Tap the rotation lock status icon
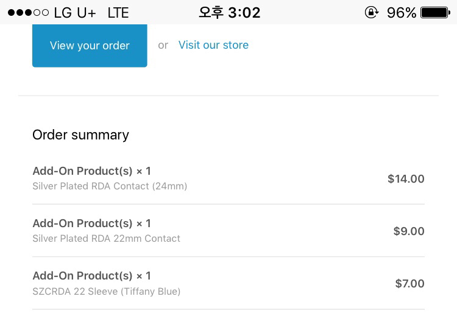457x313 pixels. pos(372,13)
